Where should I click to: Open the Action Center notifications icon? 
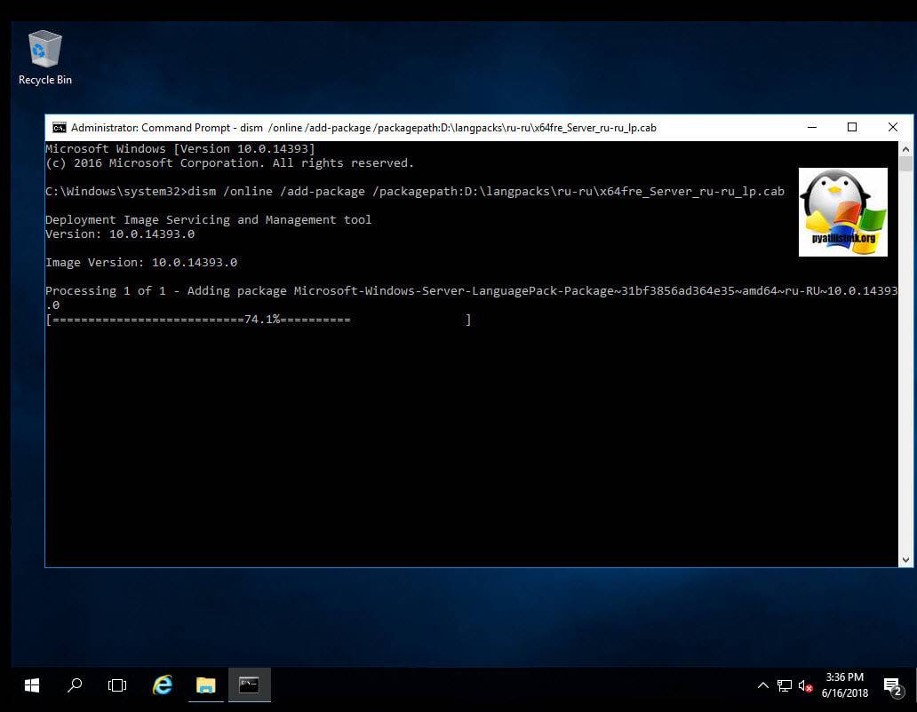pyautogui.click(x=892, y=685)
